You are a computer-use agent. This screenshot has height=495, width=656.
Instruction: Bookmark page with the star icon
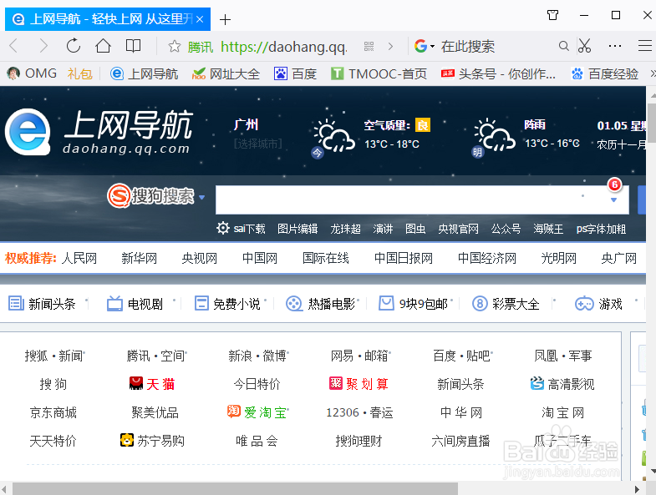pyautogui.click(x=174, y=46)
